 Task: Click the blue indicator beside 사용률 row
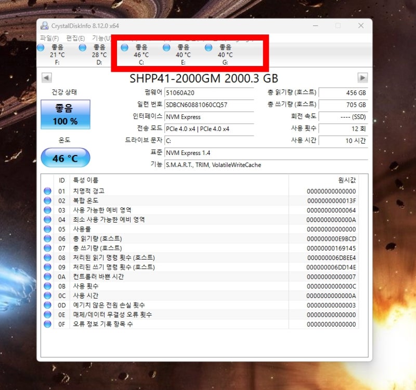[48, 229]
